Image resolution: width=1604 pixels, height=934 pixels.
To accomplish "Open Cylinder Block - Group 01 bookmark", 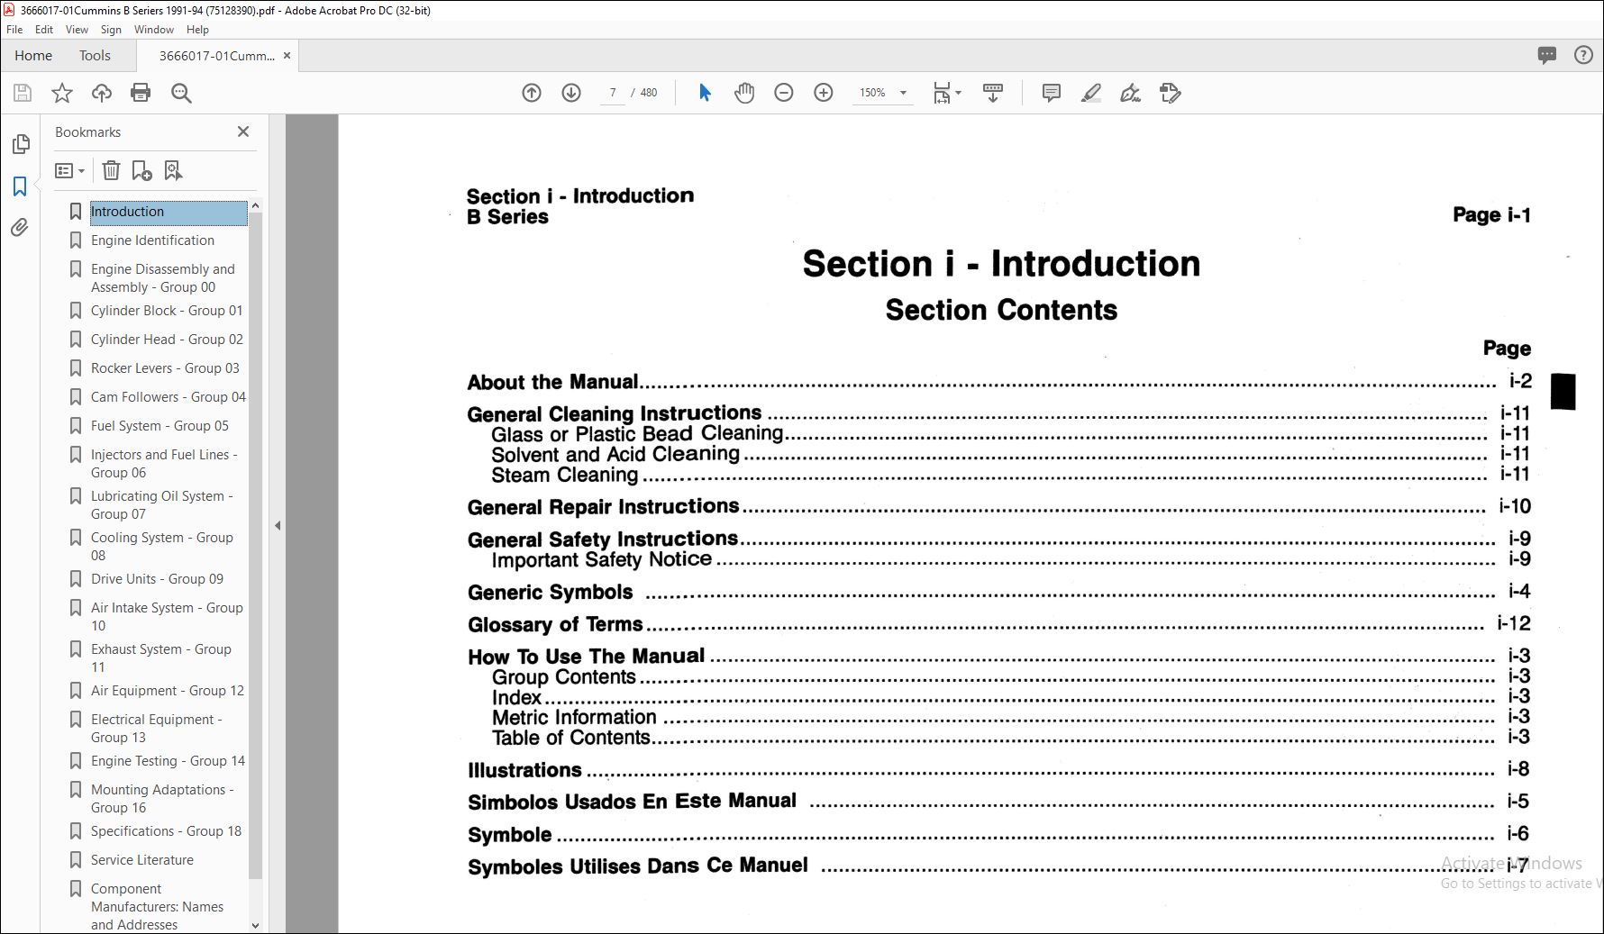I will pyautogui.click(x=167, y=311).
